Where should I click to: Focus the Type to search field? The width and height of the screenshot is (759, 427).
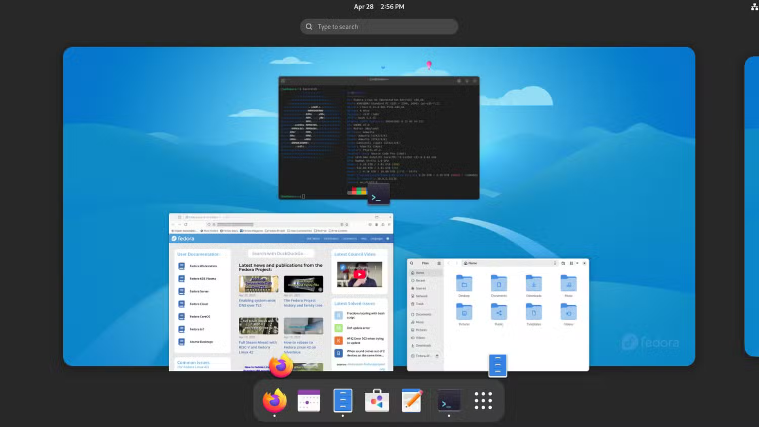click(x=379, y=26)
